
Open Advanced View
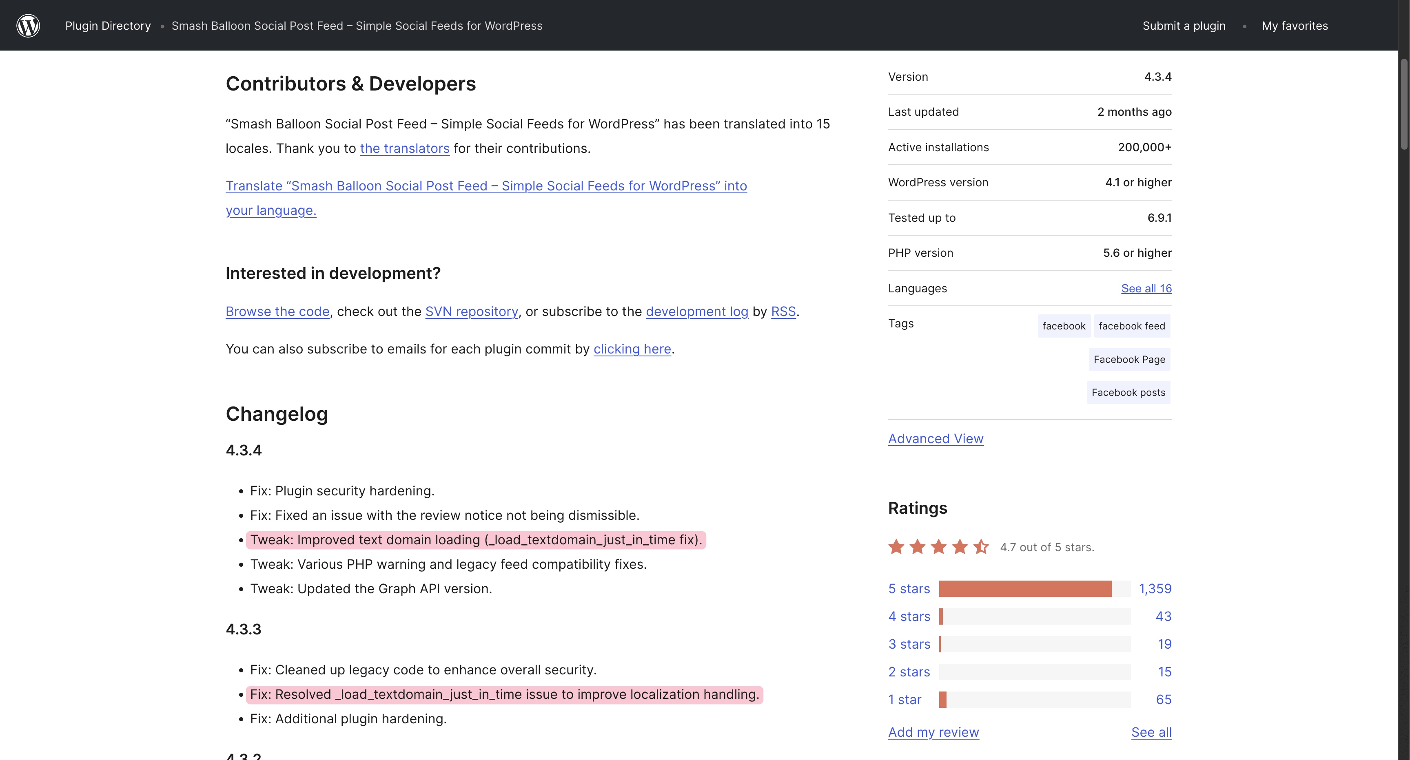[936, 439]
